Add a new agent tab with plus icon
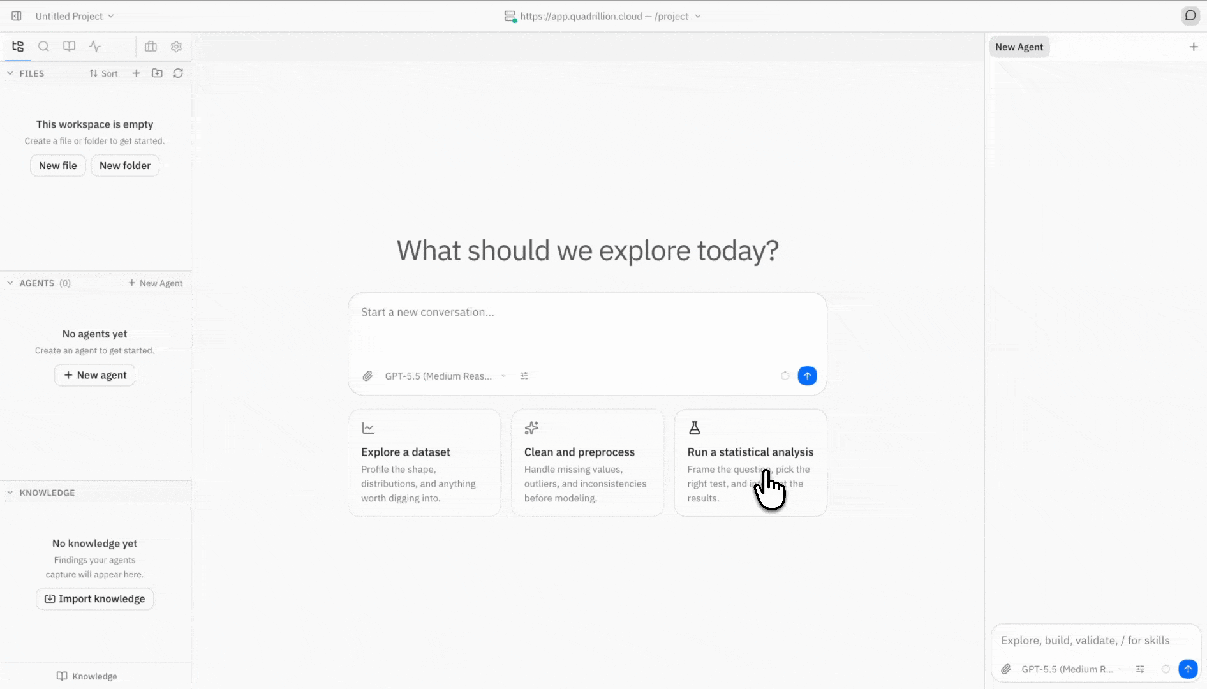The image size is (1207, 689). click(x=1194, y=47)
